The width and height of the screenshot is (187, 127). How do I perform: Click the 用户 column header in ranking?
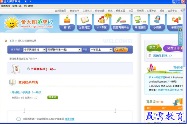(x=164, y=108)
